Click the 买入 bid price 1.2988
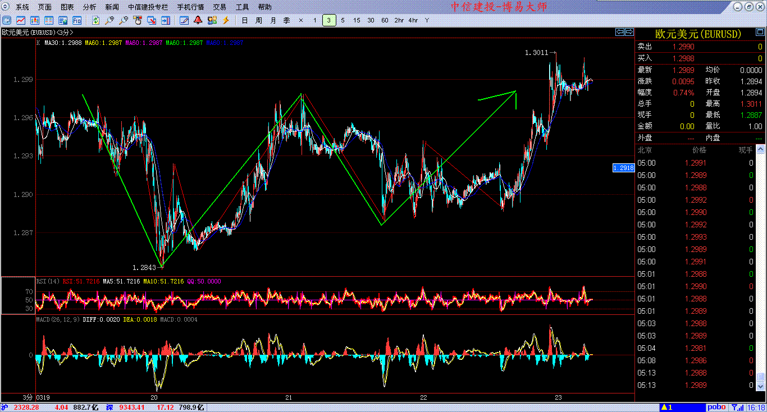767x412 pixels. point(683,58)
